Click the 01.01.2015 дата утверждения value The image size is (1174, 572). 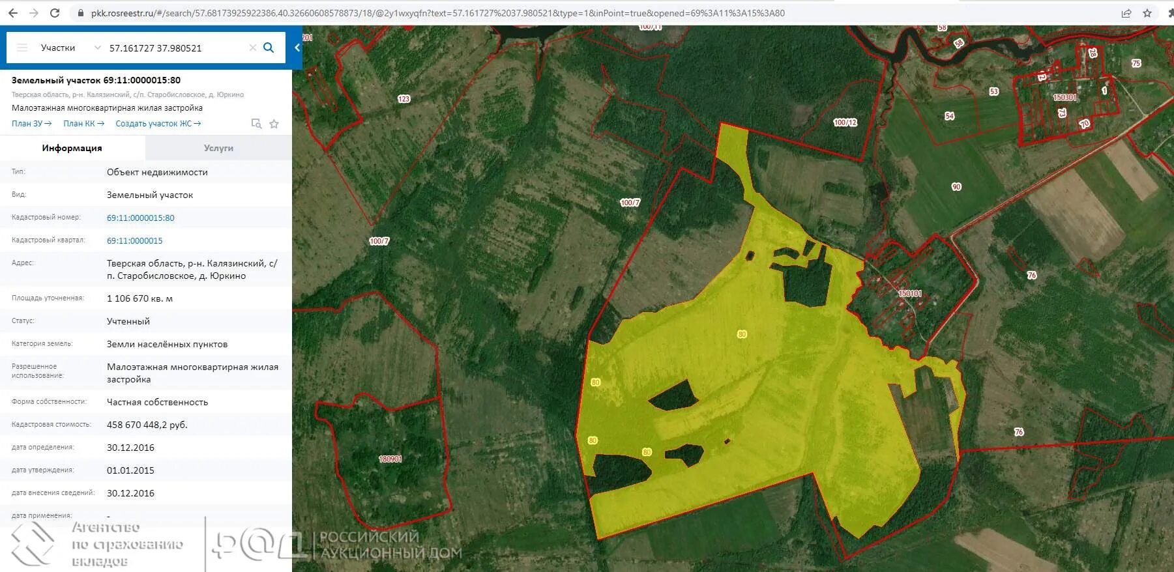pos(130,470)
